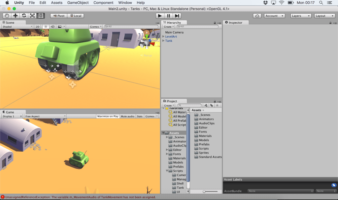
Task: Select the Rotate tool
Action: (23, 15)
